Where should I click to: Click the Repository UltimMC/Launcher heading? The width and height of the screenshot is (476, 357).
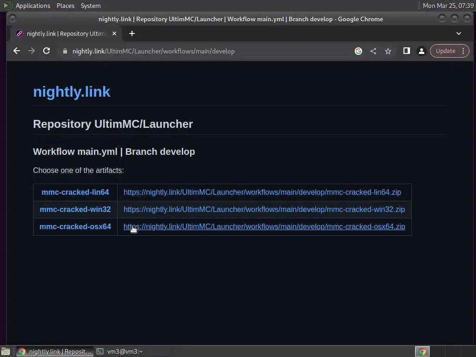[113, 124]
